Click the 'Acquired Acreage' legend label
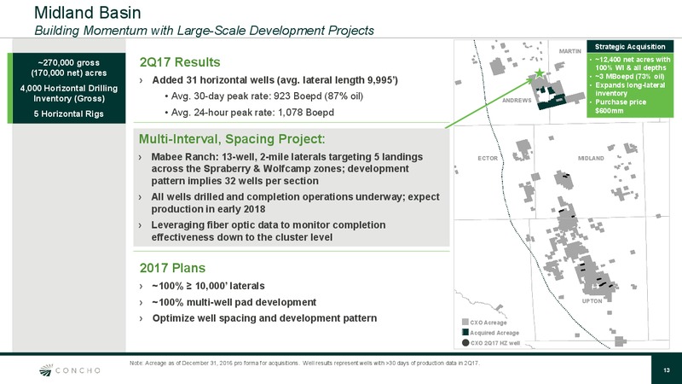The width and height of the screenshot is (682, 384). (x=494, y=333)
